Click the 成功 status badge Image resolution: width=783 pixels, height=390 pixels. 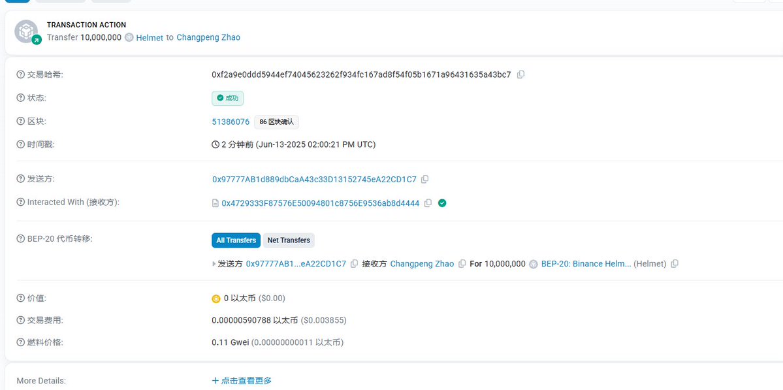228,99
